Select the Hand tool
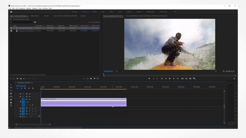Image resolution: width=246 pixels, height=138 pixels. [11, 103]
